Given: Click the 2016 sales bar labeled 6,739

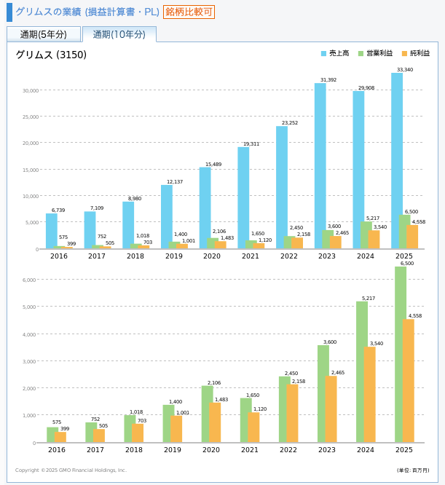Looking at the screenshot, I should pos(51,231).
